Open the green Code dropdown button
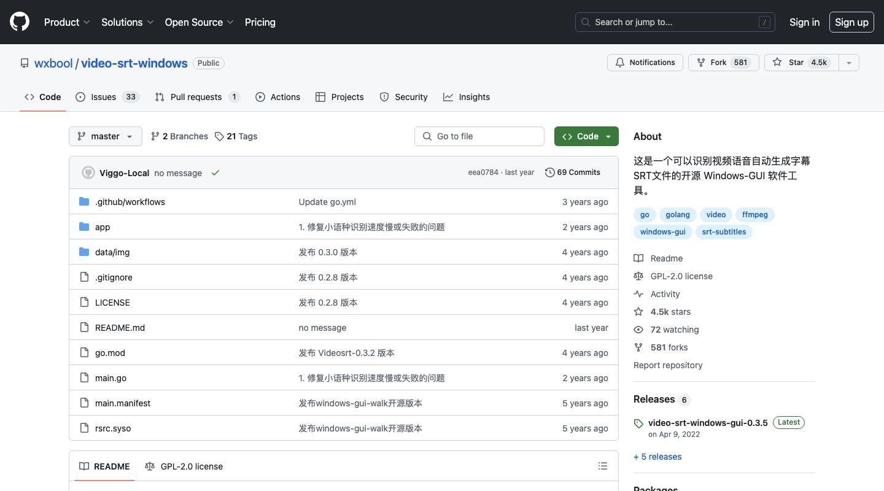884x491 pixels. (586, 136)
